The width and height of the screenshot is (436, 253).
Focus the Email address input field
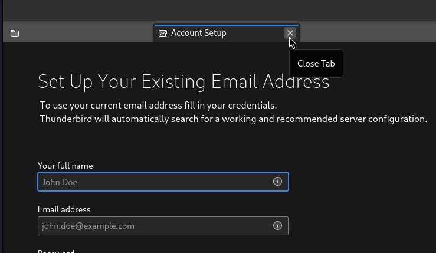(x=153, y=225)
